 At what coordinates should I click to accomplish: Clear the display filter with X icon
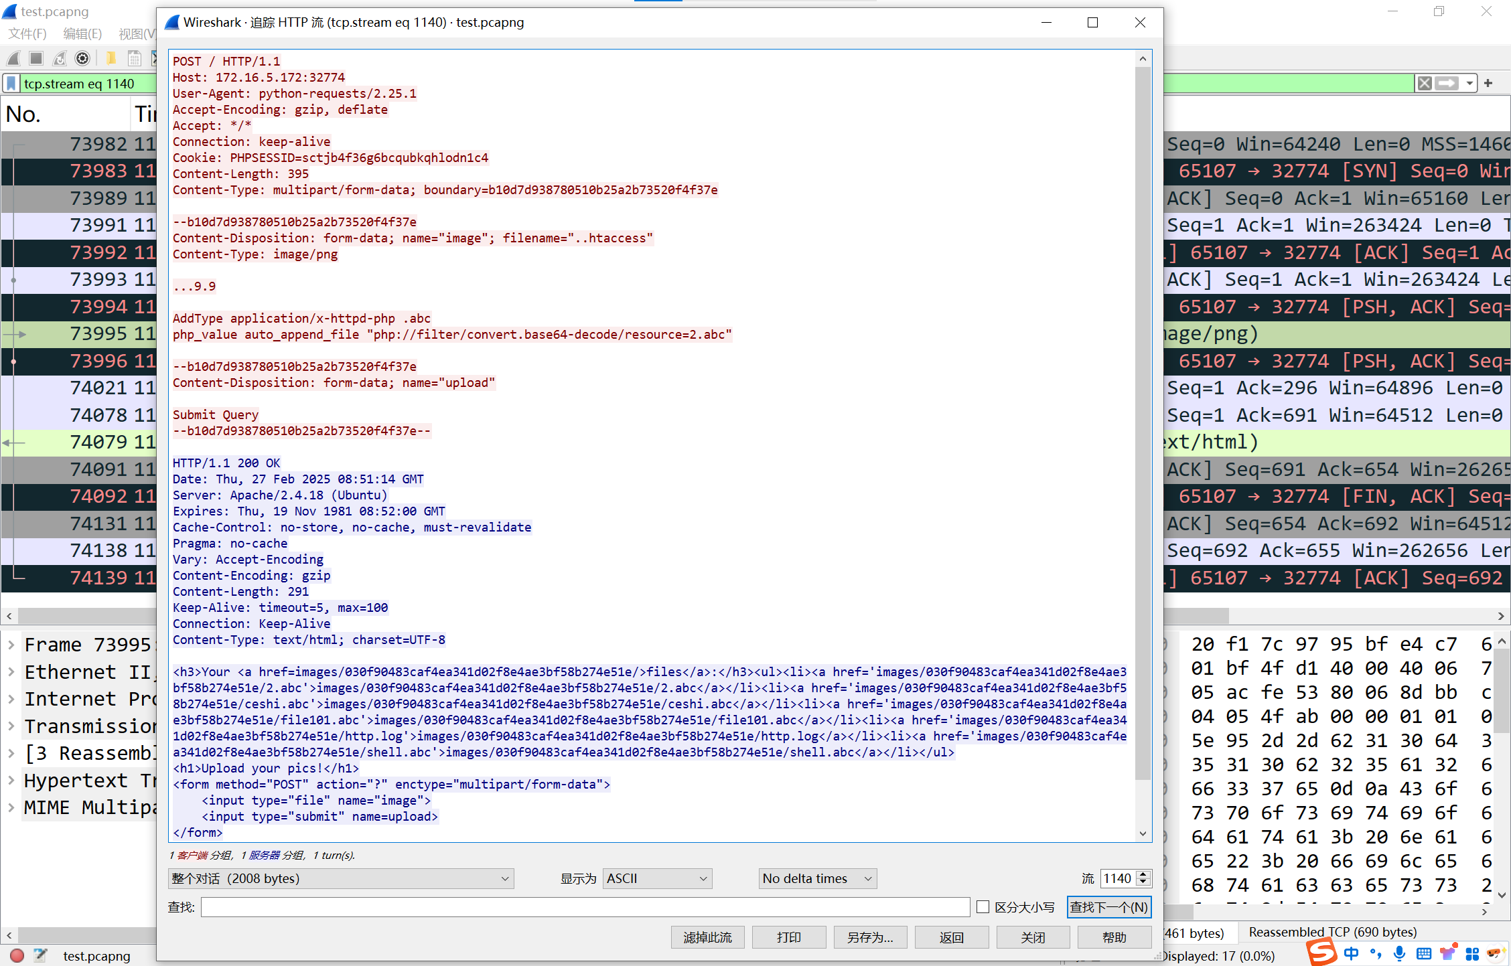coord(1425,84)
